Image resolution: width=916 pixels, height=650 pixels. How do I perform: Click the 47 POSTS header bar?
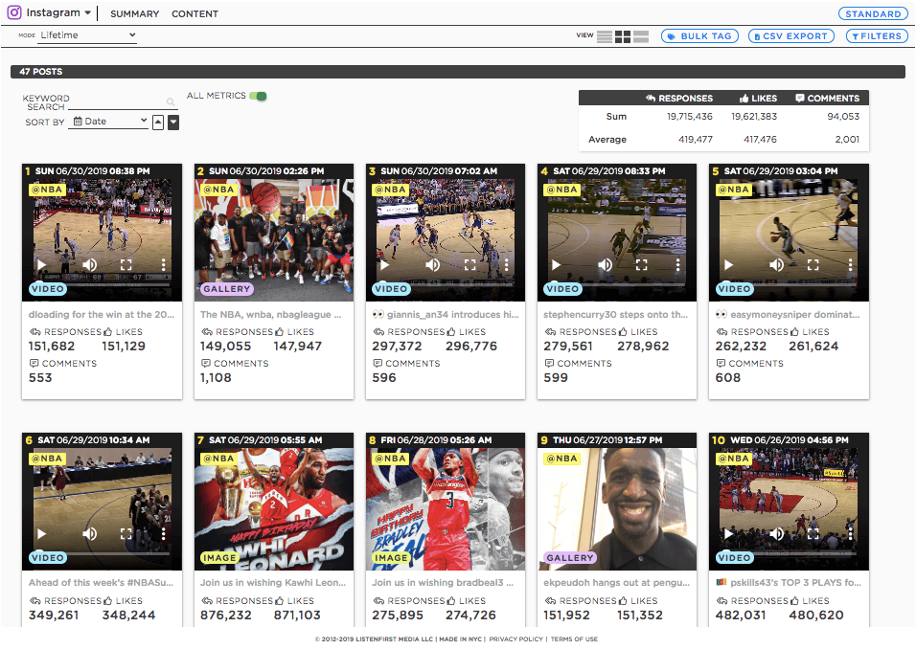(x=457, y=71)
